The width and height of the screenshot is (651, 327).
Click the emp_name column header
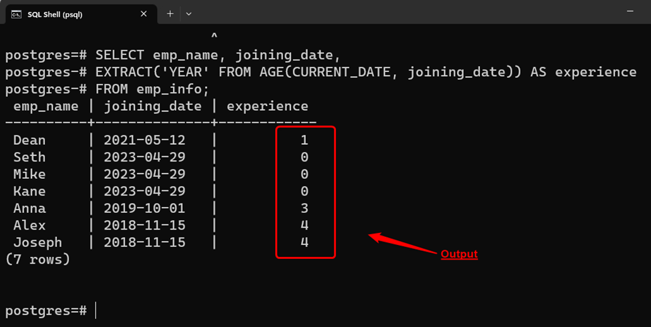(x=45, y=106)
